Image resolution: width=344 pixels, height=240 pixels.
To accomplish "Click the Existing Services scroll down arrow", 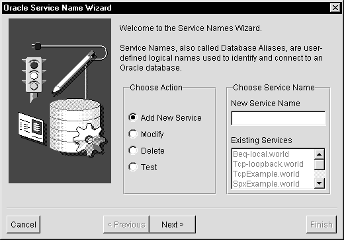I will (x=320, y=183).
